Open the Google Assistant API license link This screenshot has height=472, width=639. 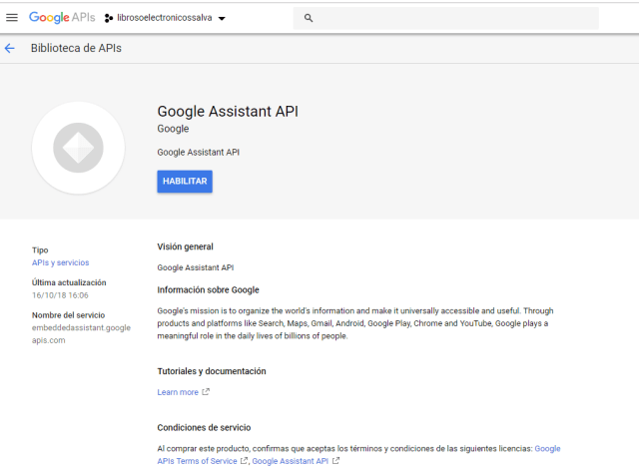pyautogui.click(x=290, y=461)
